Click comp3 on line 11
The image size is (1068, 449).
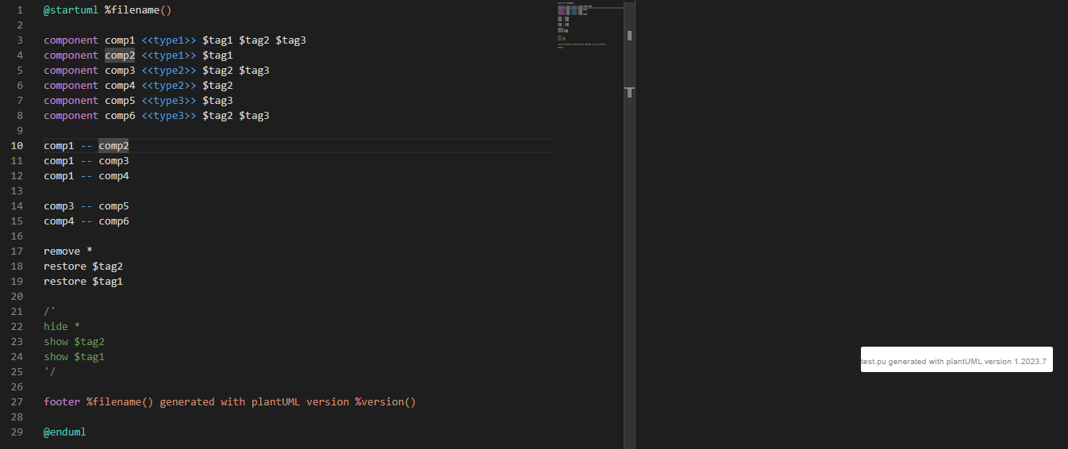point(113,161)
